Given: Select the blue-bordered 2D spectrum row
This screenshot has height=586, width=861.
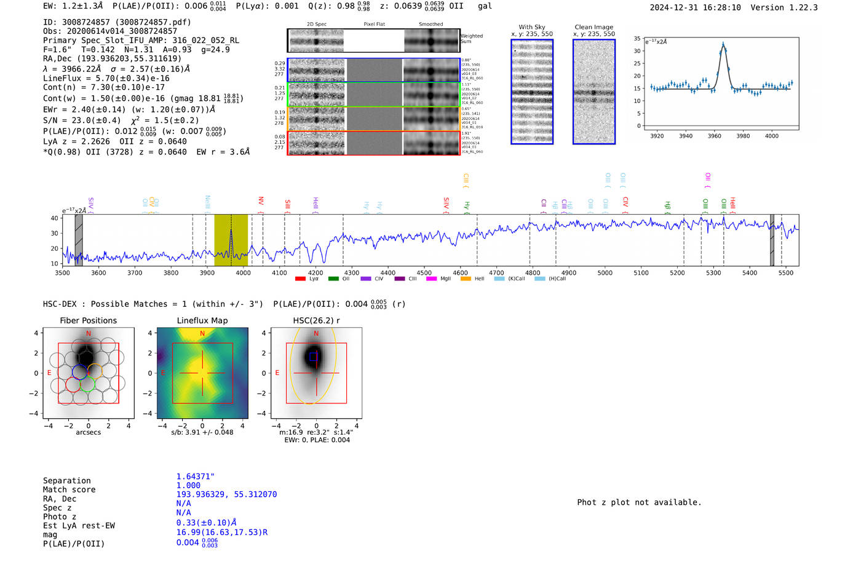Looking at the screenshot, I should tap(374, 70).
